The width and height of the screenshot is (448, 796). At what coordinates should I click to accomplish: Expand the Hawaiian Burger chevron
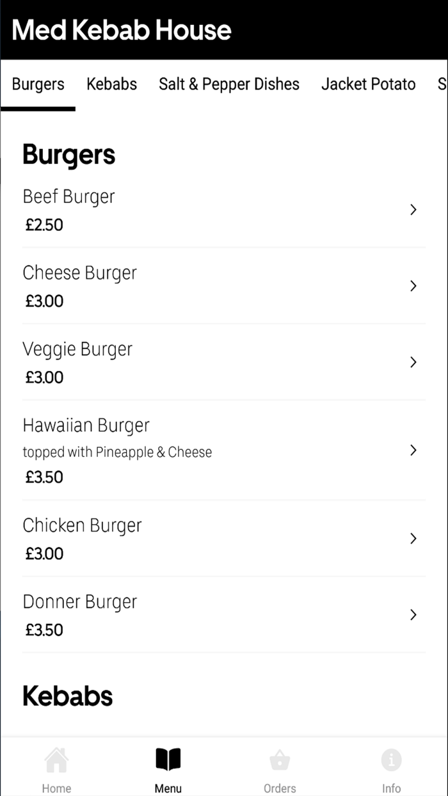click(x=413, y=450)
